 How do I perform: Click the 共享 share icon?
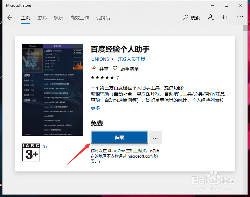(93, 69)
